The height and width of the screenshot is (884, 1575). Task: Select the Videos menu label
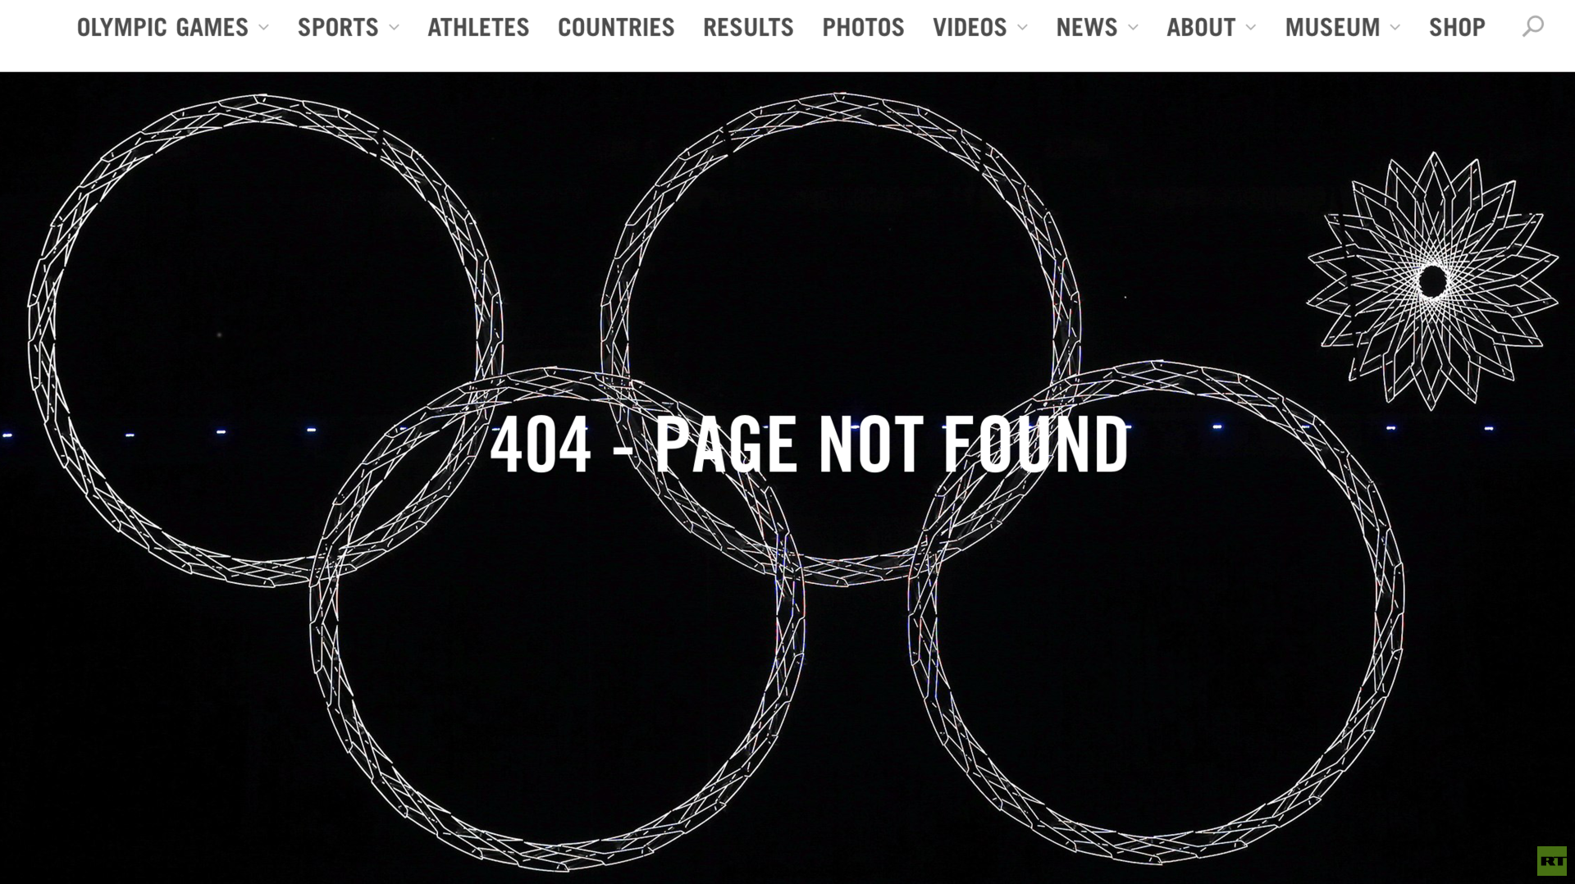pos(970,28)
